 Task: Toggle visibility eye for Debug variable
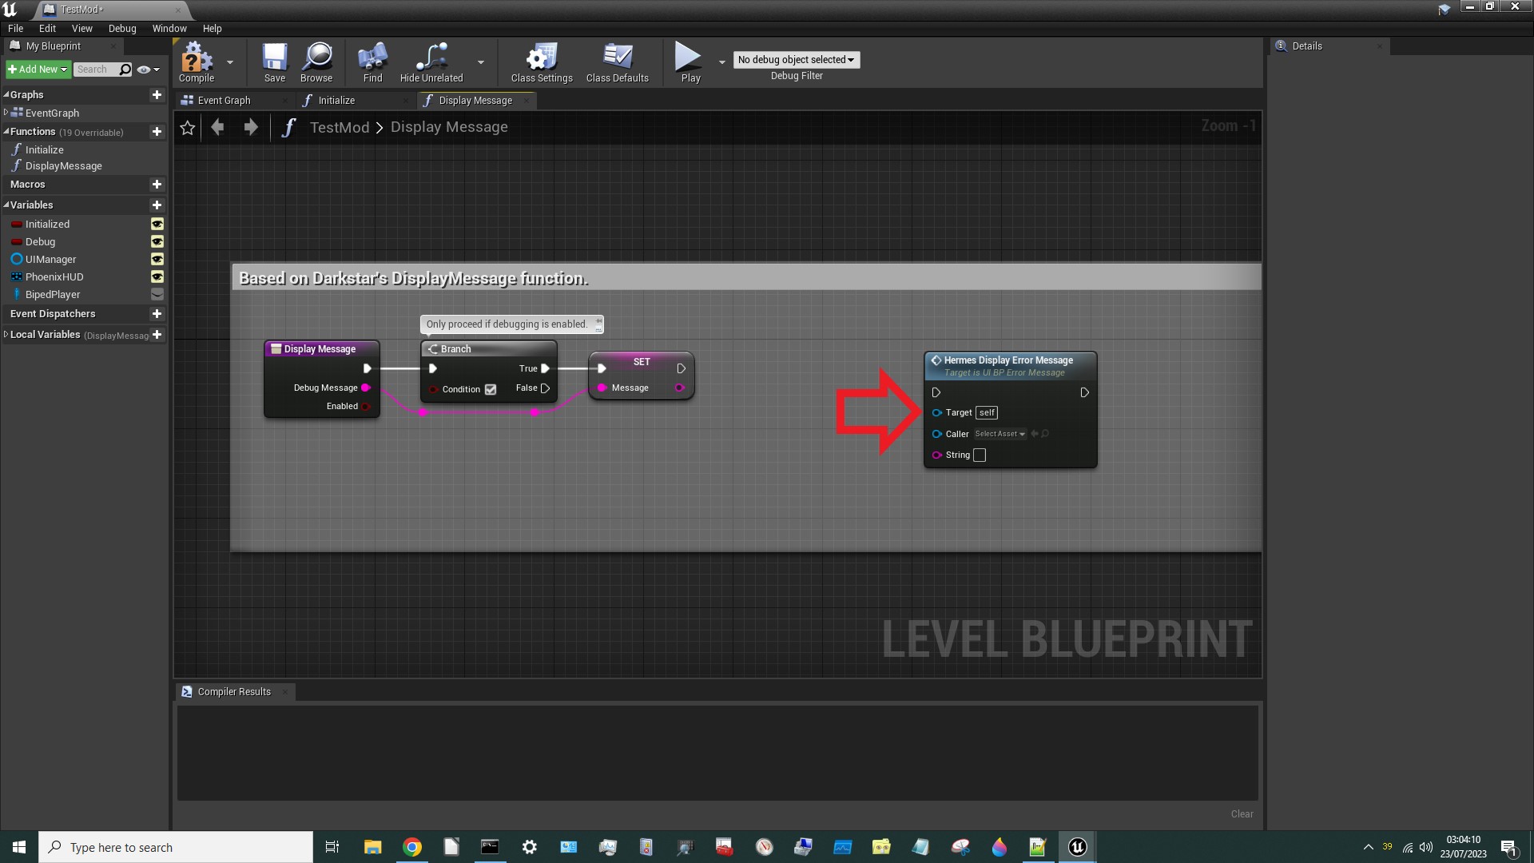(x=157, y=242)
